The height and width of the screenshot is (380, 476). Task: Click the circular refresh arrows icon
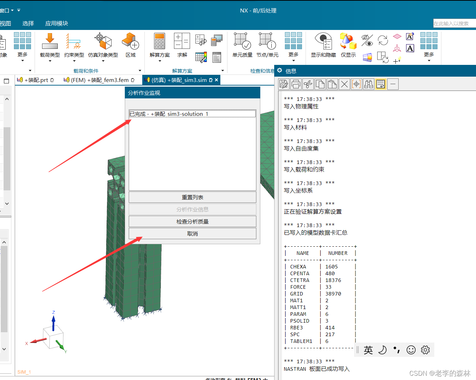point(383,40)
